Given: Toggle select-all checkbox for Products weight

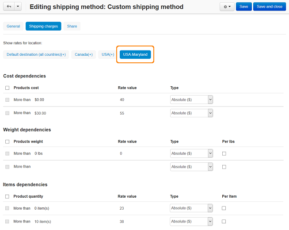Looking at the screenshot, I should (x=7, y=142).
